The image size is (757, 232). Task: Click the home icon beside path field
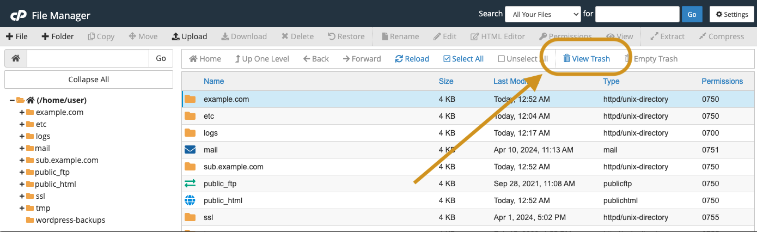(x=16, y=58)
